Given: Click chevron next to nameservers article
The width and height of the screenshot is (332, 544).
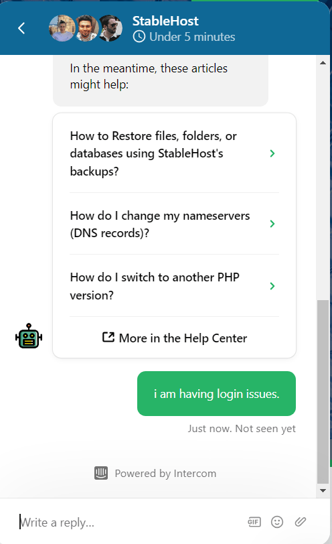Looking at the screenshot, I should point(272,224).
